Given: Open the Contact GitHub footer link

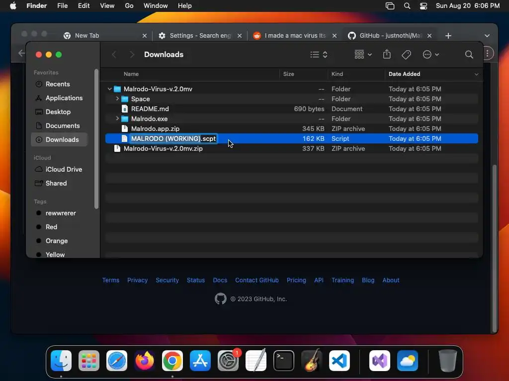Looking at the screenshot, I should 257,280.
